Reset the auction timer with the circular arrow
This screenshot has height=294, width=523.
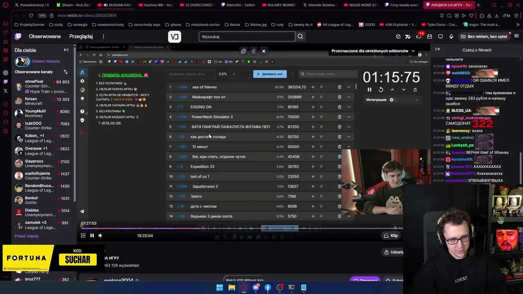pos(381,89)
